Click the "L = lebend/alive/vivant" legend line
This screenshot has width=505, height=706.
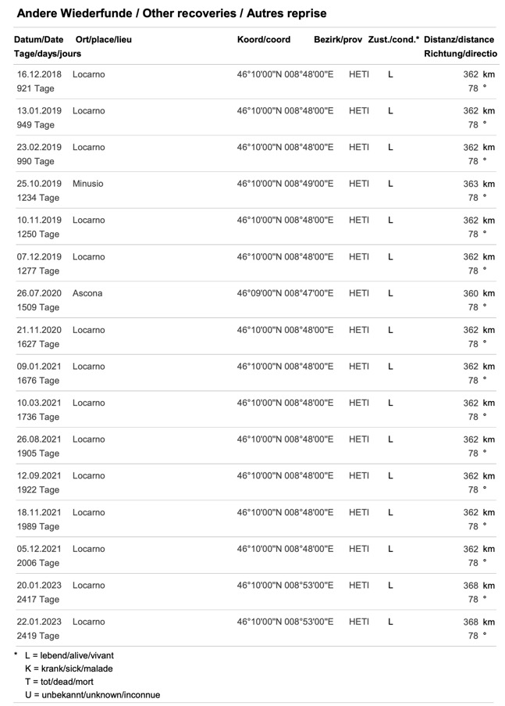[69, 655]
